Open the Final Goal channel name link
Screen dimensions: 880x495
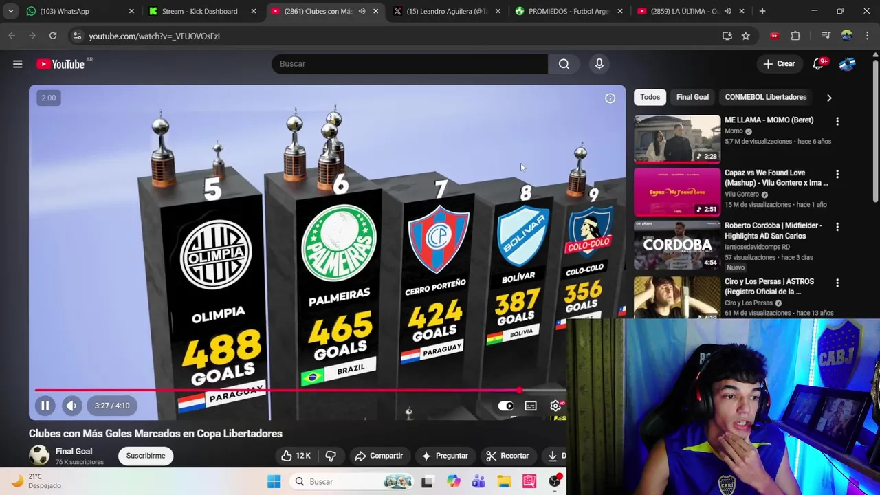point(74,451)
